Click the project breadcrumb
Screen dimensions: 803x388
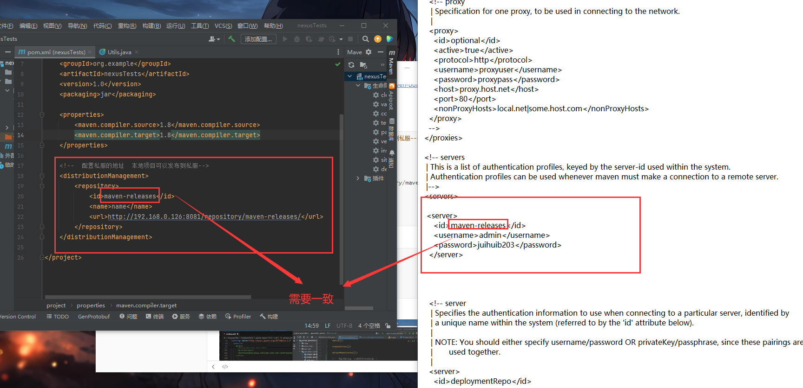56,305
